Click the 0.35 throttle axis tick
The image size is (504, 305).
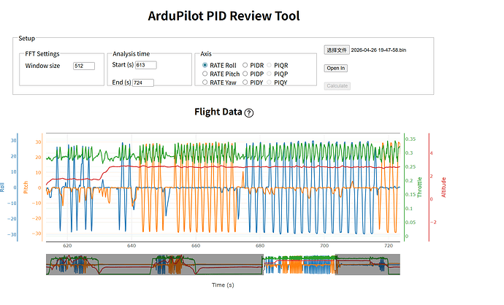point(411,139)
